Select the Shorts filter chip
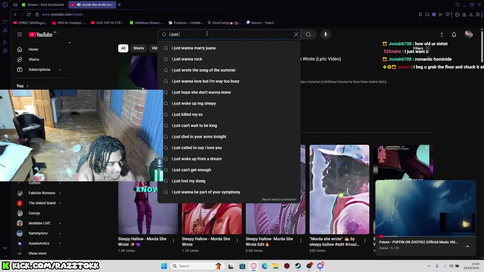The image size is (484, 272). point(138,48)
